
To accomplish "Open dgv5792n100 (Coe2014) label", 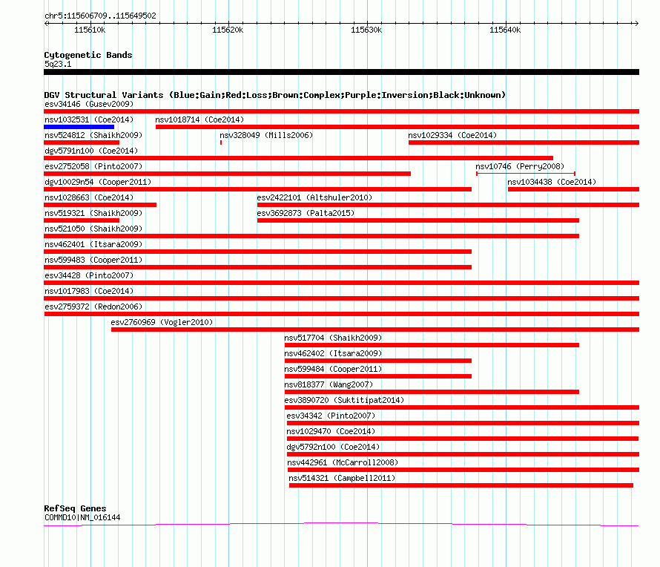I will [x=333, y=447].
